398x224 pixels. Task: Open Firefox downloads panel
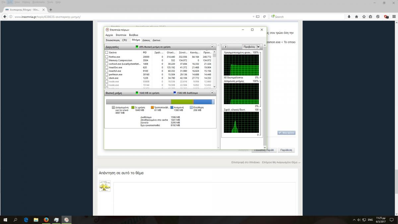point(349,17)
